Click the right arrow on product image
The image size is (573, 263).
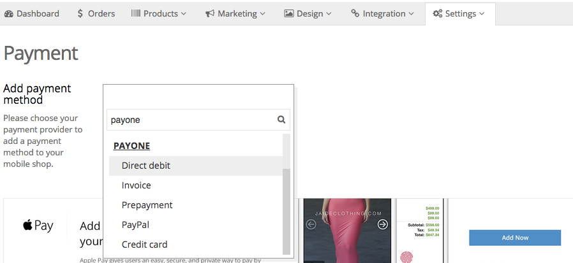pyautogui.click(x=382, y=224)
